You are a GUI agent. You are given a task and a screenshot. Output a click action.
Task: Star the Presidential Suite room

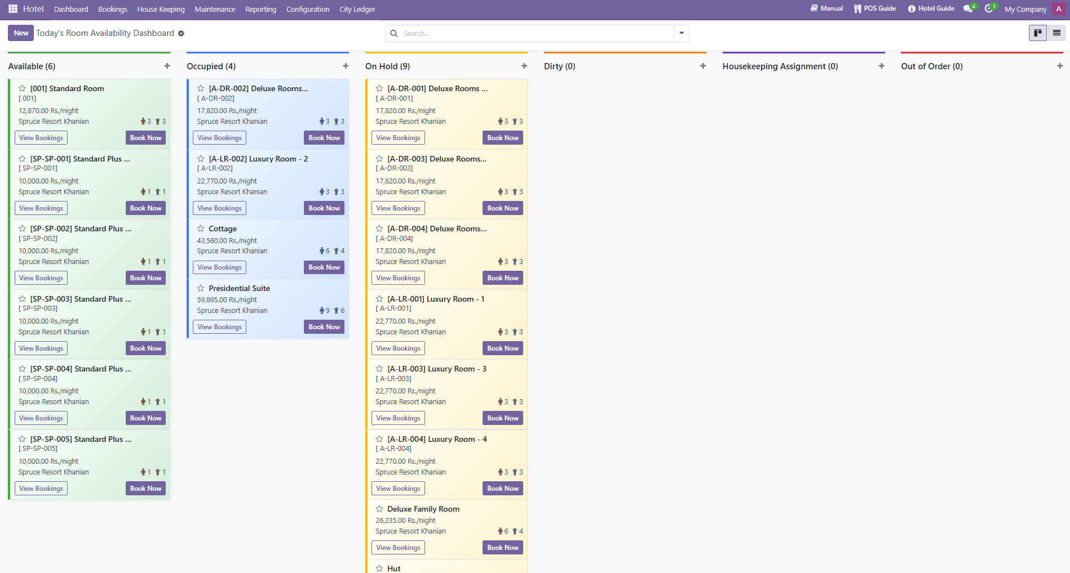tap(201, 288)
